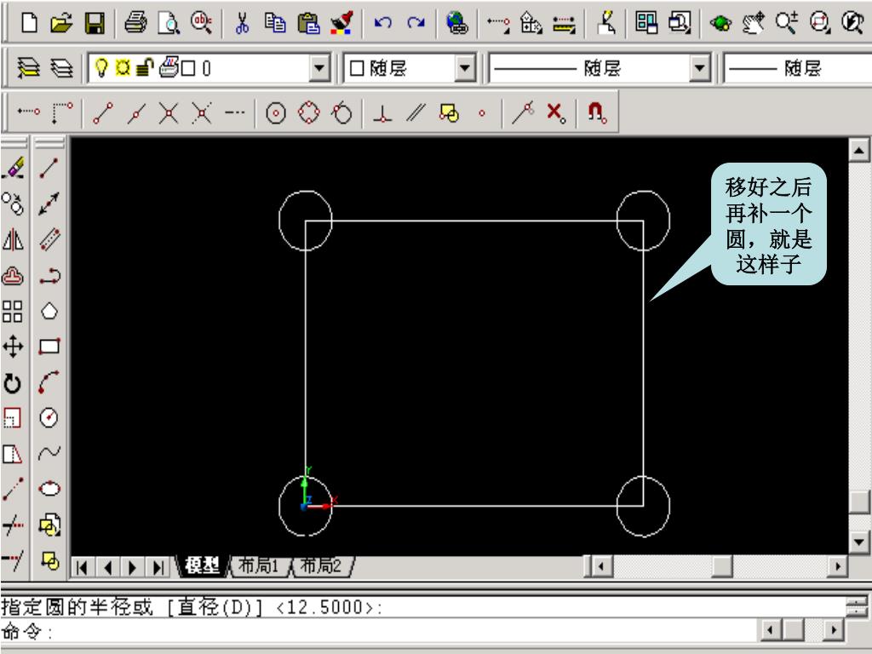Image resolution: width=872 pixels, height=654 pixels.
Task: Select the Arc drawing tool
Action: 49,383
